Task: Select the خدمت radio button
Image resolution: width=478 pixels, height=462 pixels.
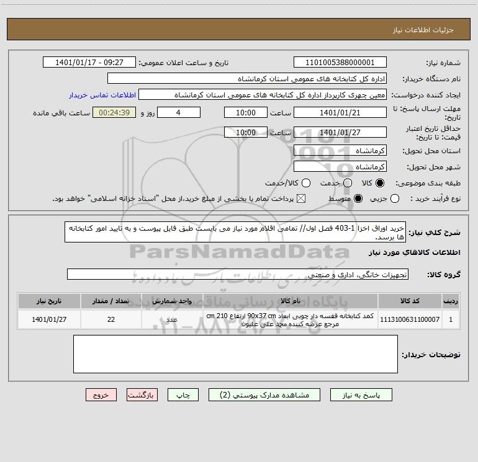Action: pyautogui.click(x=348, y=183)
